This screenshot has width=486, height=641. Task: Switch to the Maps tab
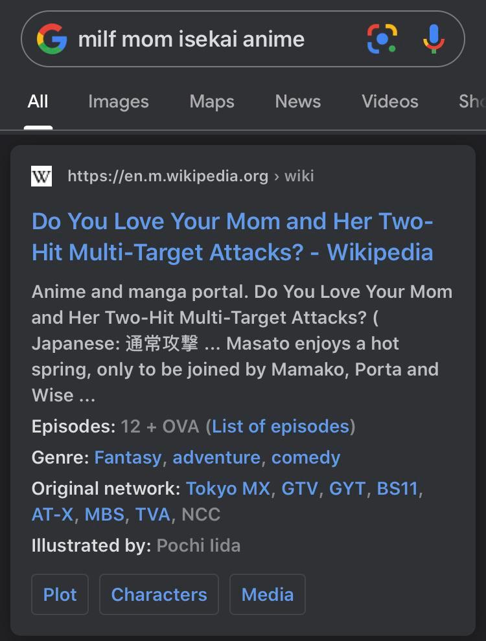(x=211, y=102)
